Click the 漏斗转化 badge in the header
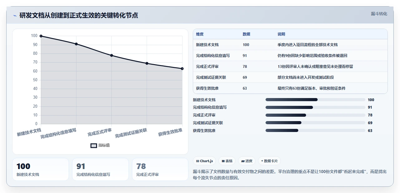 pyautogui.click(x=379, y=14)
